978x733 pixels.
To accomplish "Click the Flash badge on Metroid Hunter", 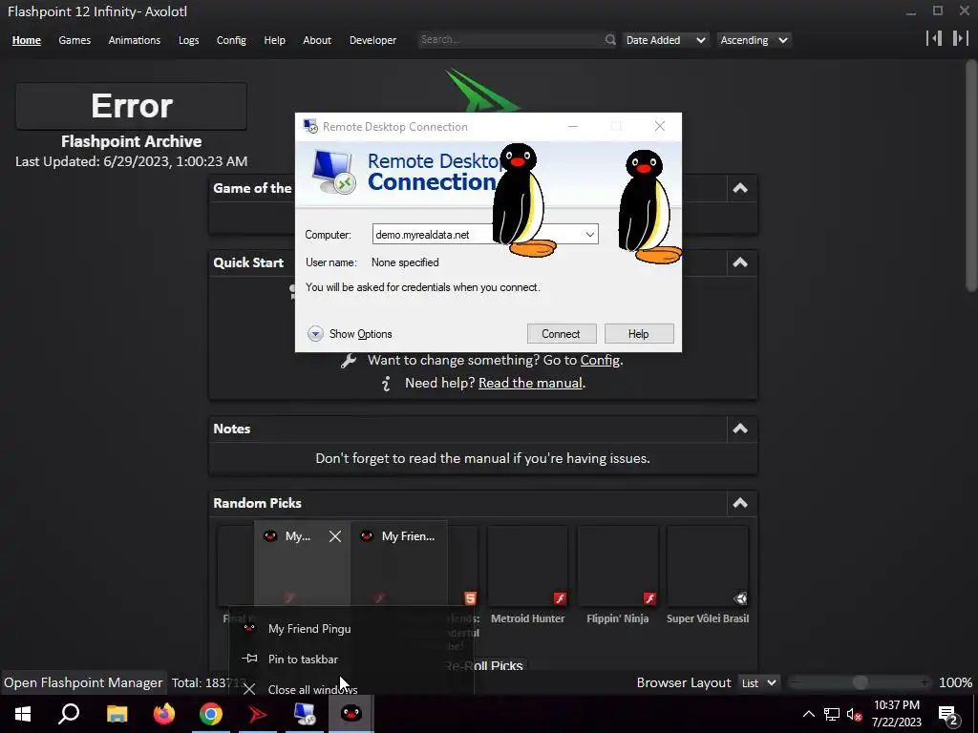I will [560, 598].
